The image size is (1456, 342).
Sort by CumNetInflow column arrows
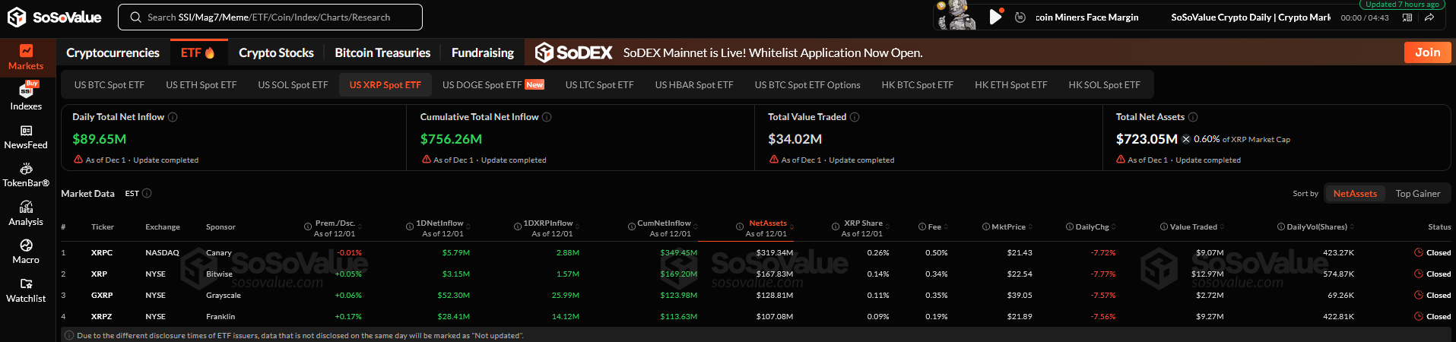[696, 226]
